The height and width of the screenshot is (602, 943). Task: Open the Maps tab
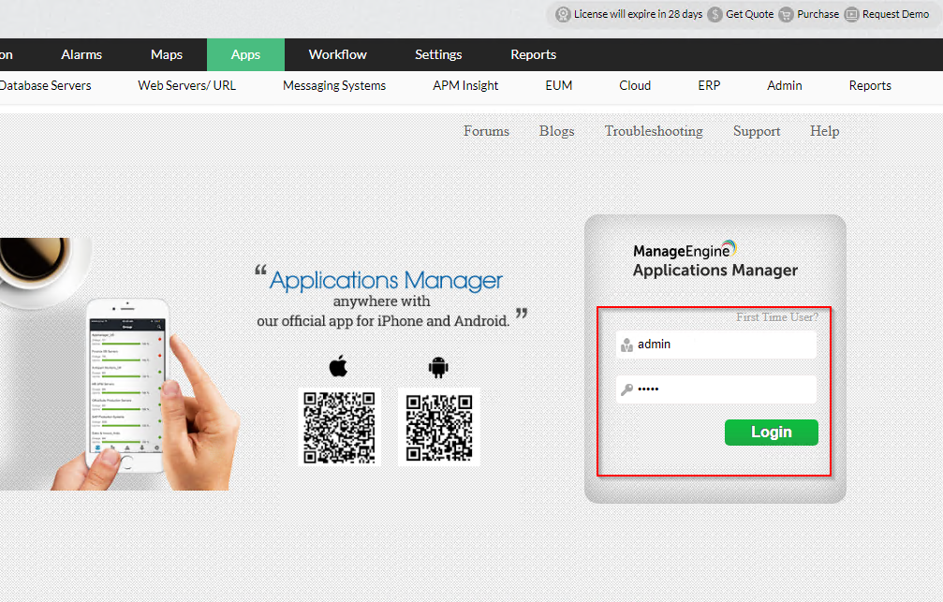point(167,54)
